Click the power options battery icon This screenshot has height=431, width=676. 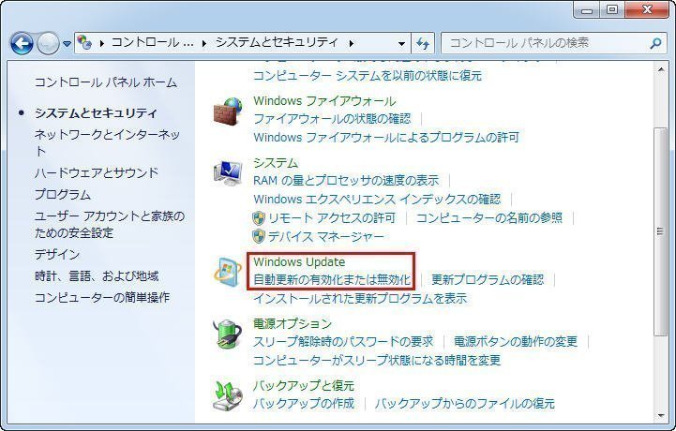(228, 334)
